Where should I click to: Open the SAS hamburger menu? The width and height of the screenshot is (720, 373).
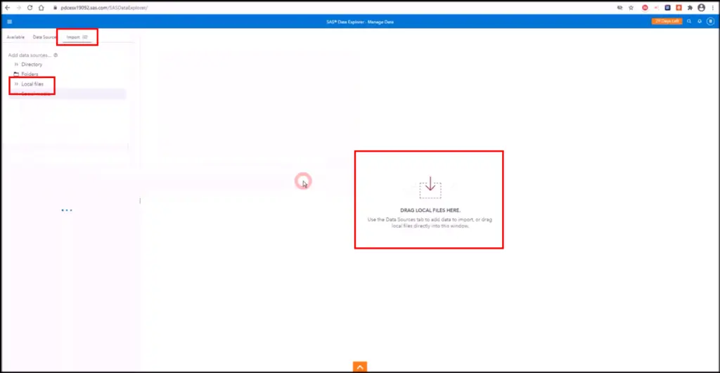pos(9,22)
